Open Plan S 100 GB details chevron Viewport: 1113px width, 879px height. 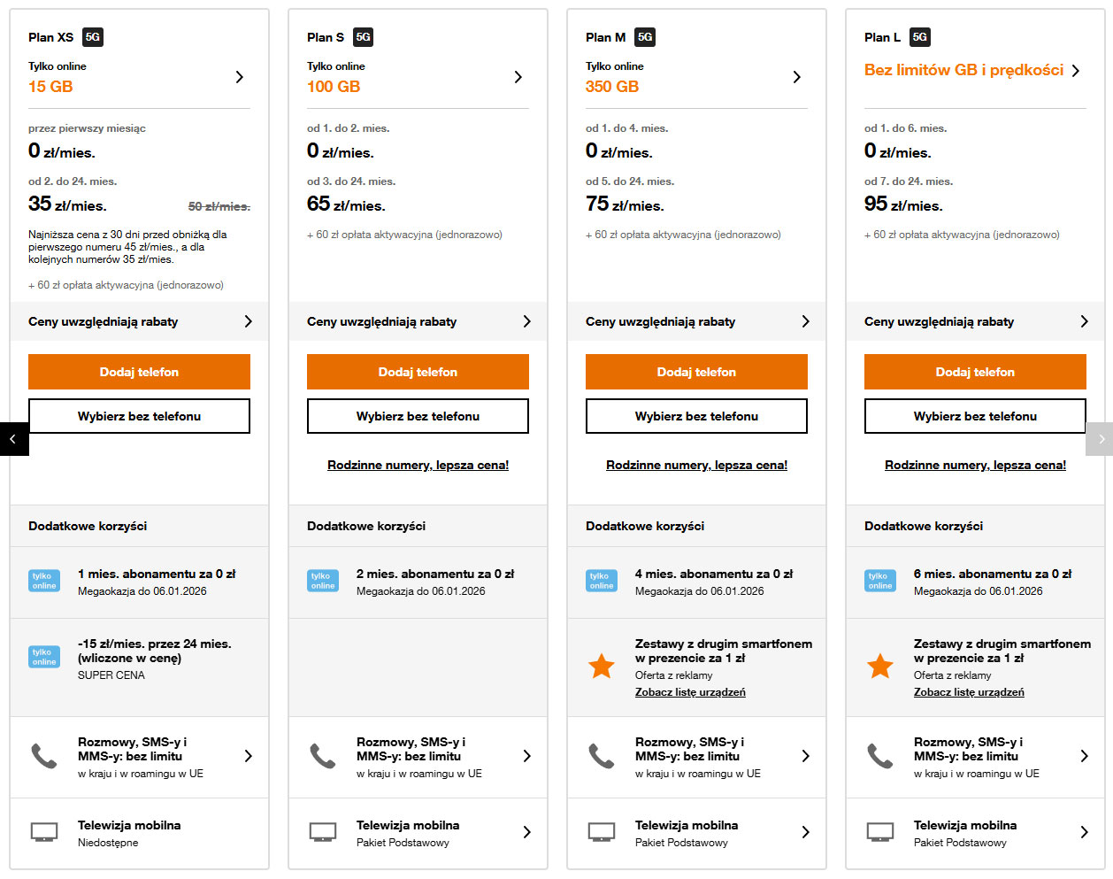coord(518,77)
